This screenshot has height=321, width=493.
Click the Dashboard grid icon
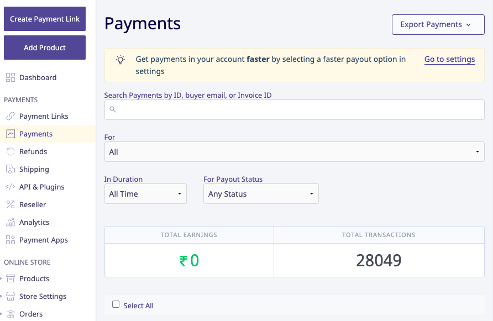point(11,77)
